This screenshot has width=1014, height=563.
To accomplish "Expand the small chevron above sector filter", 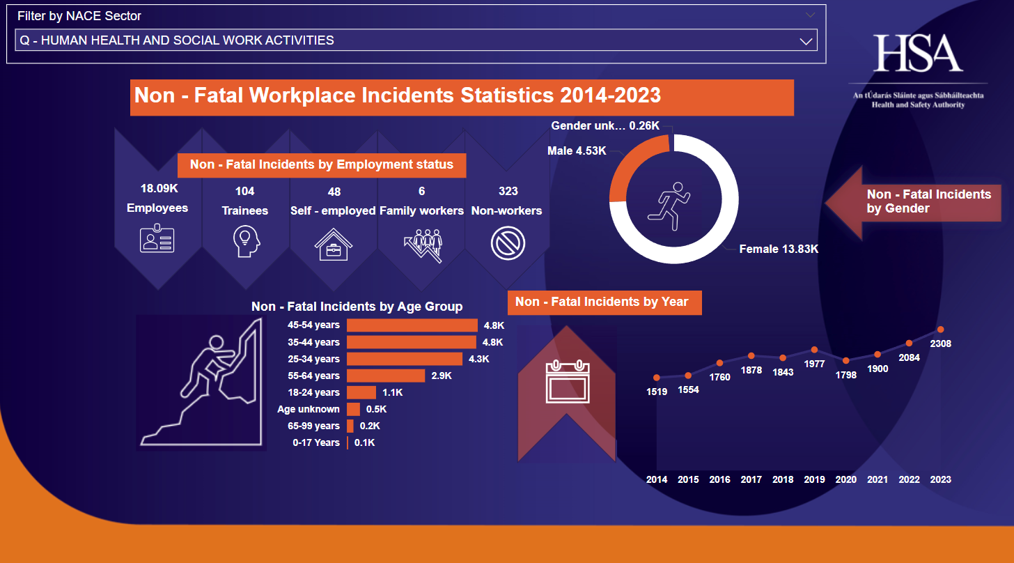I will (x=810, y=15).
